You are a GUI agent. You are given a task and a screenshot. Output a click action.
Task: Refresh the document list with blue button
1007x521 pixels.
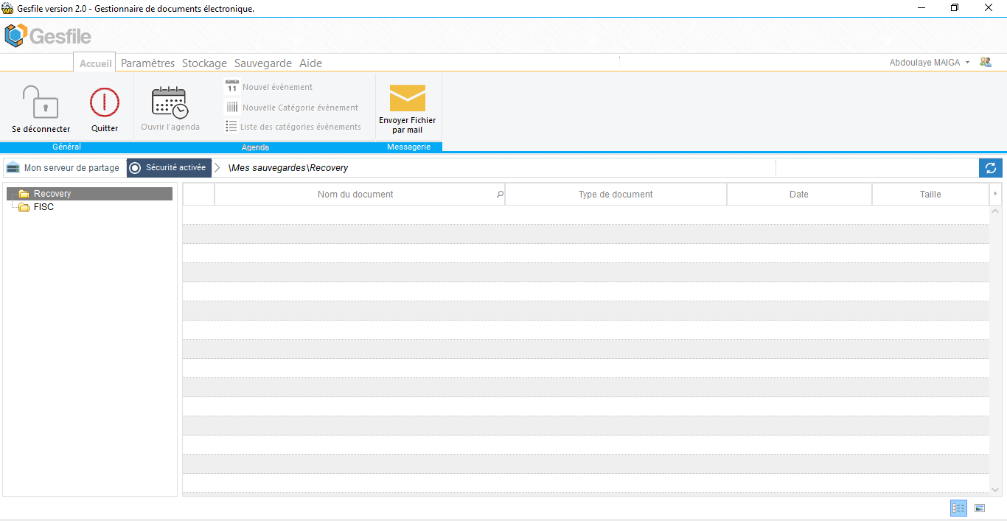click(x=990, y=168)
